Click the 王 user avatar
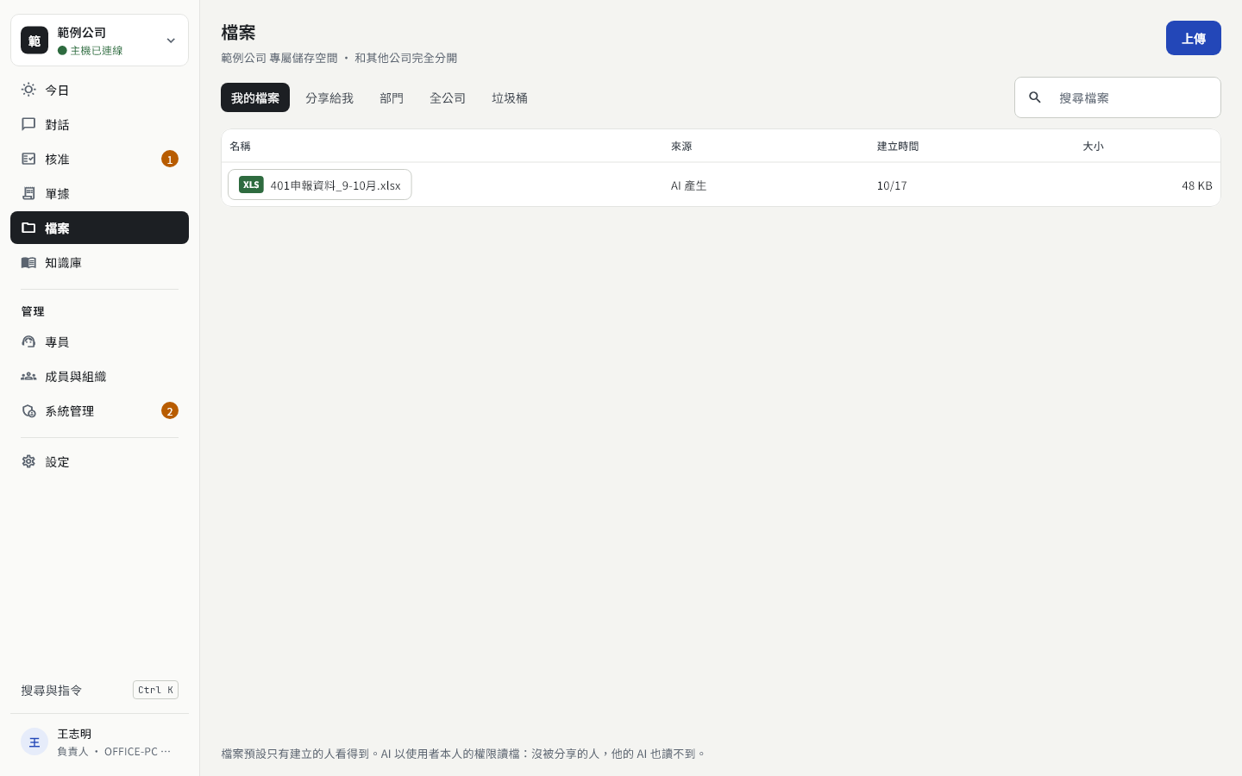Image resolution: width=1242 pixels, height=776 pixels. 34,742
